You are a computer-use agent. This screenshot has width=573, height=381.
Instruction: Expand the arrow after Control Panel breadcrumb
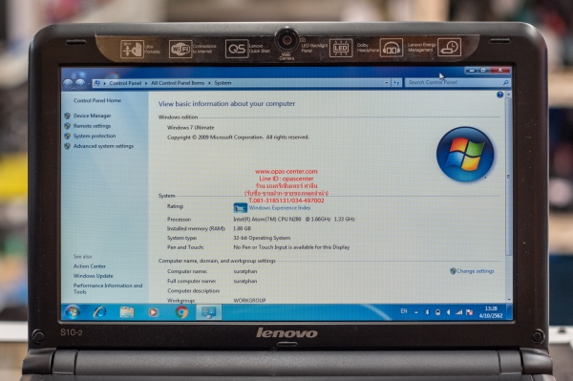click(146, 83)
